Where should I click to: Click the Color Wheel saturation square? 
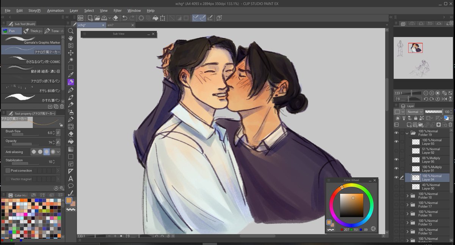351,205
